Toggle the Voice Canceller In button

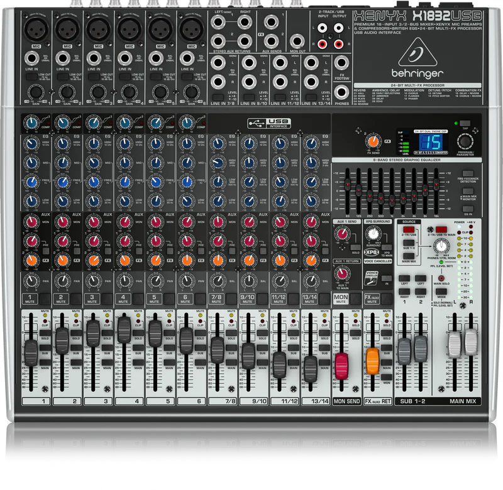[387, 278]
